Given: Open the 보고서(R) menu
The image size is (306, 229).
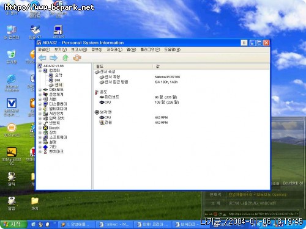Looking at the screenshot, I should click(79, 49).
